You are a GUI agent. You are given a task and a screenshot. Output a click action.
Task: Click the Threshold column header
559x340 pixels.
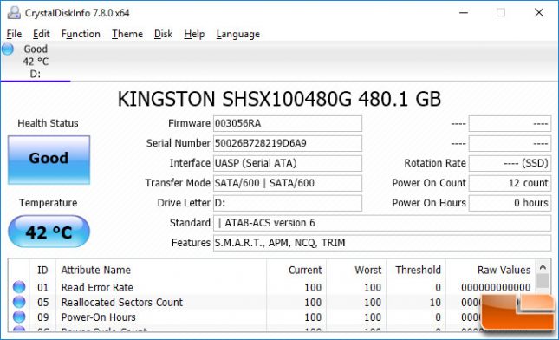[x=416, y=270]
